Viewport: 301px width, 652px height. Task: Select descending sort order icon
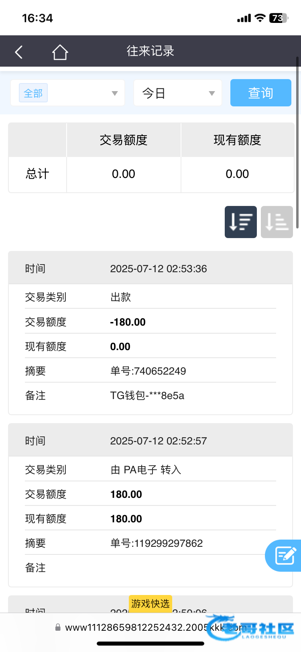[x=240, y=222]
